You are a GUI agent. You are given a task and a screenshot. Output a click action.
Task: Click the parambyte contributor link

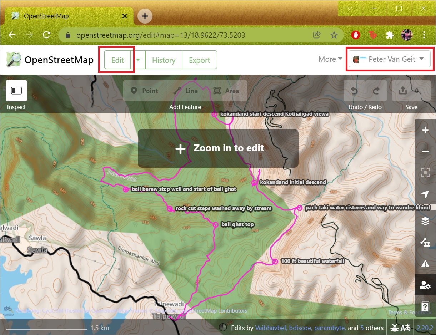click(330, 328)
